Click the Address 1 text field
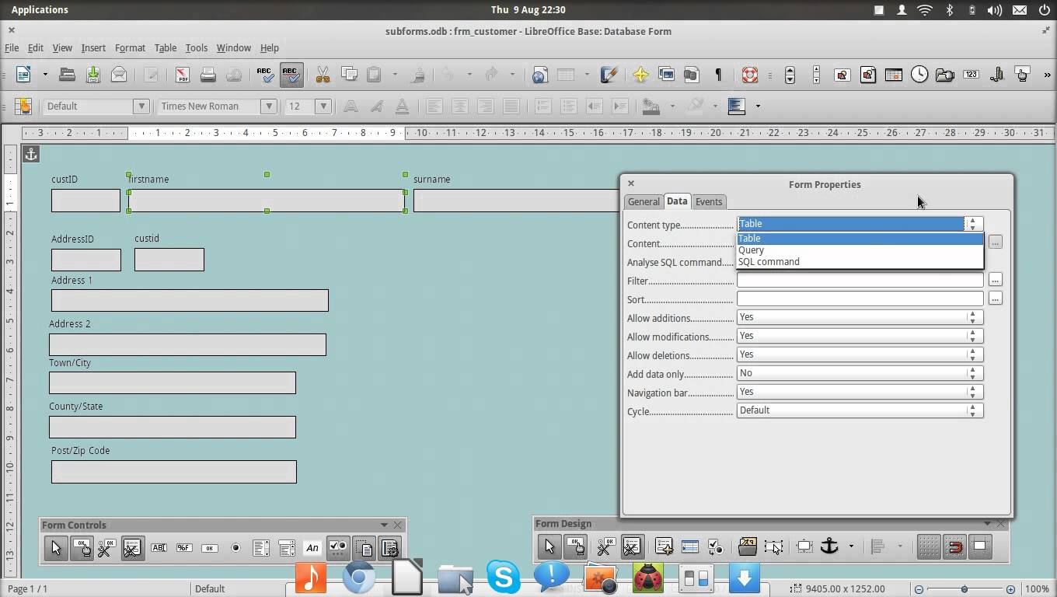The image size is (1057, 597). click(x=190, y=300)
